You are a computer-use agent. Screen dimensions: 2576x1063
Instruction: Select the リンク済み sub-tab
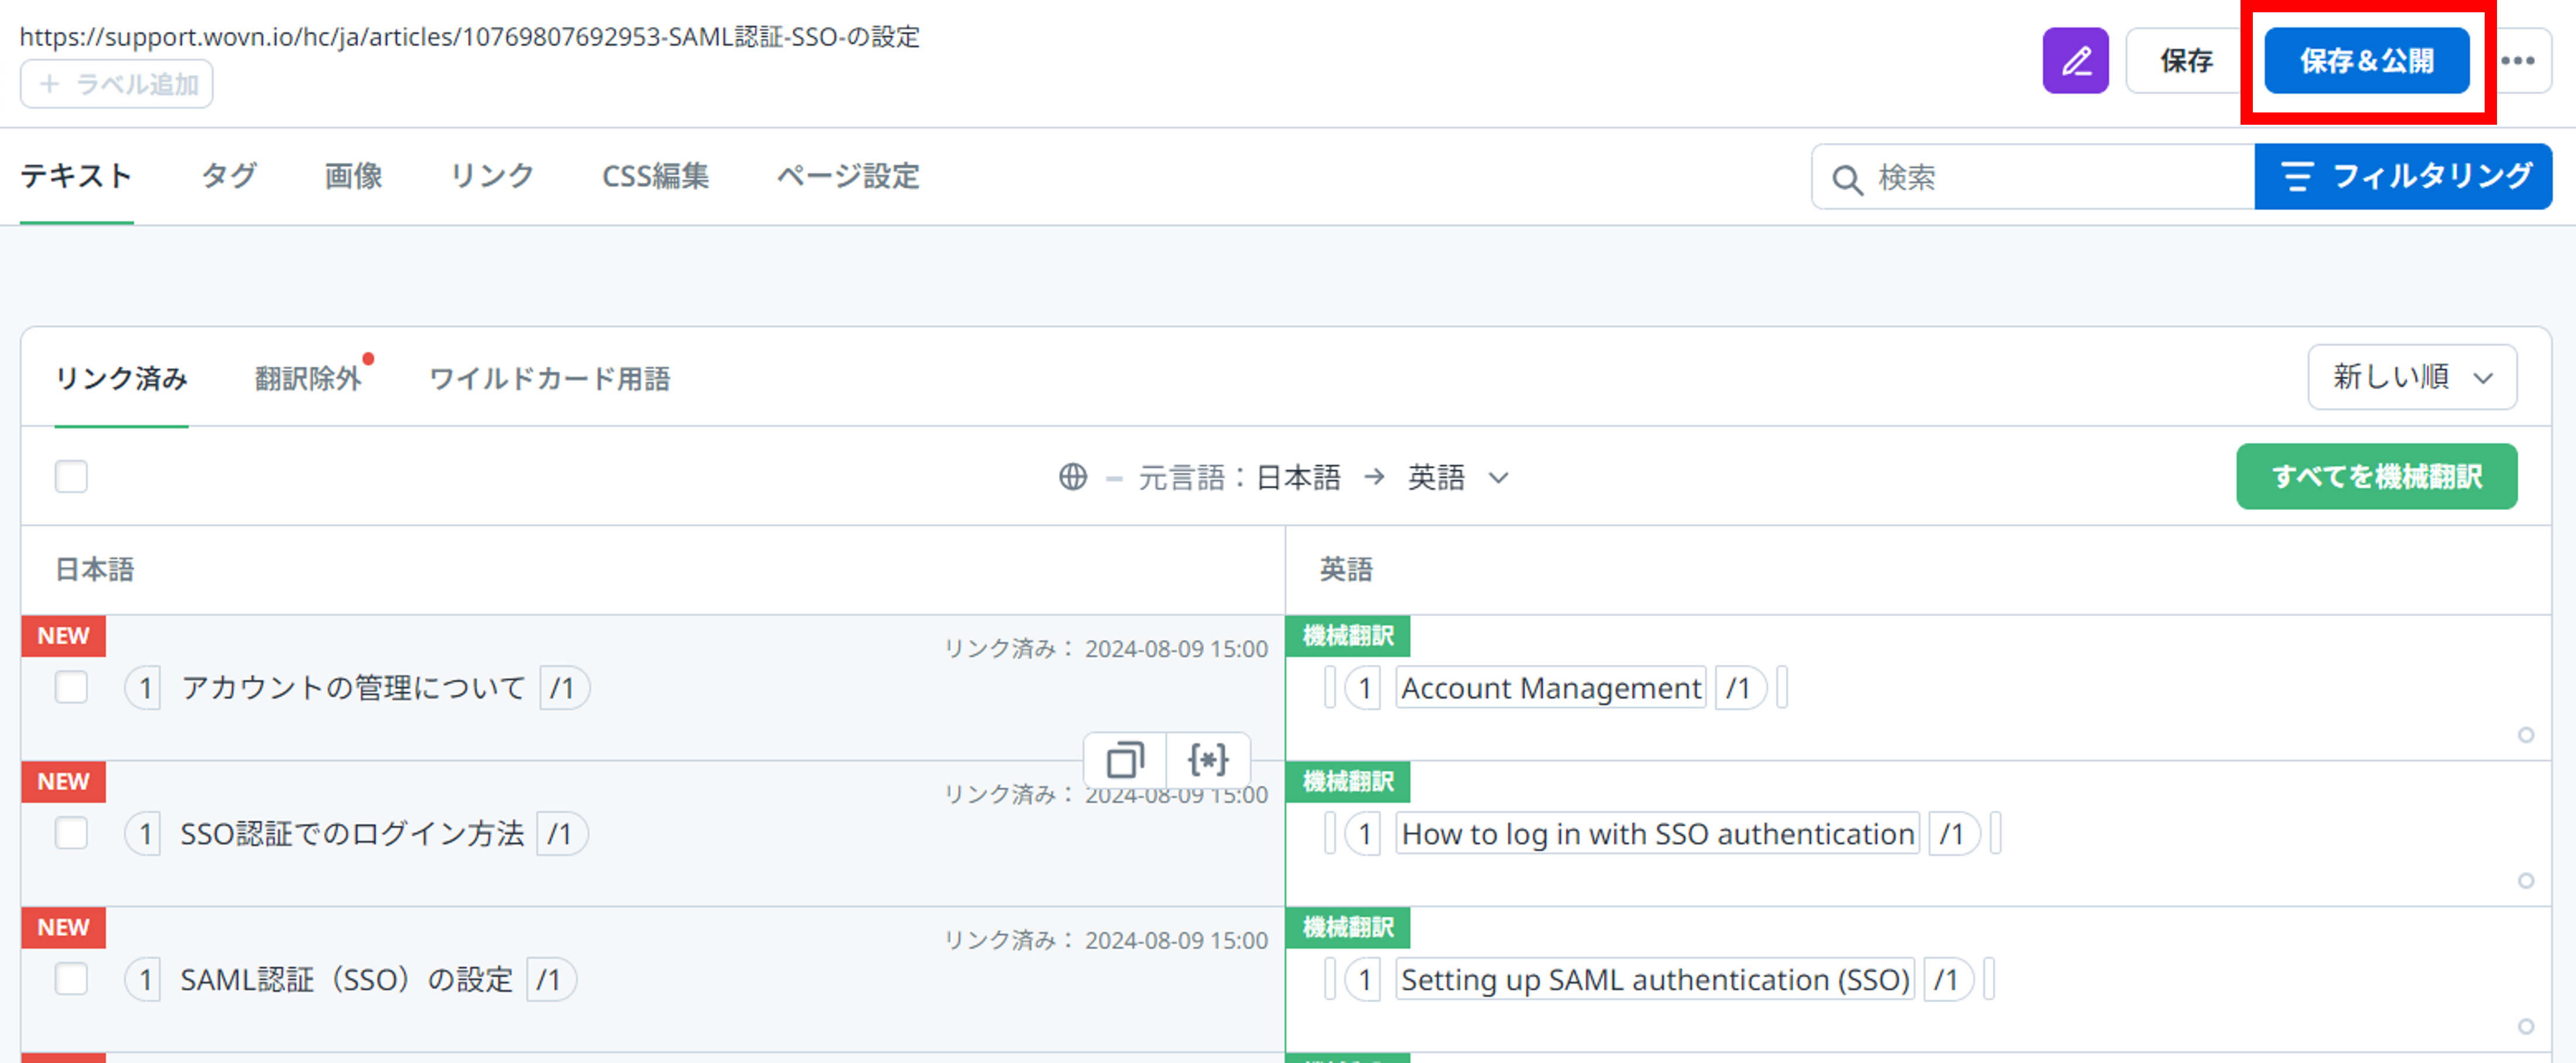(x=121, y=379)
